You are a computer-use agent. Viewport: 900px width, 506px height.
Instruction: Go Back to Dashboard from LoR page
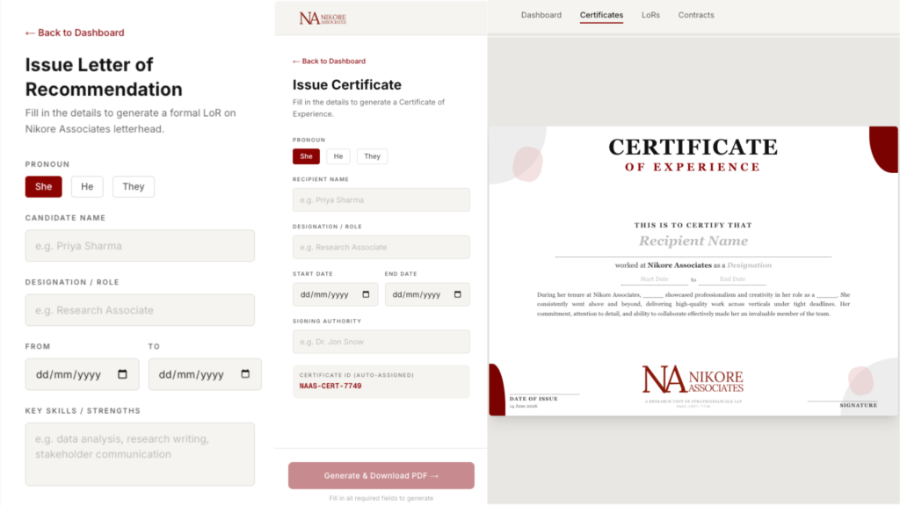(x=75, y=33)
